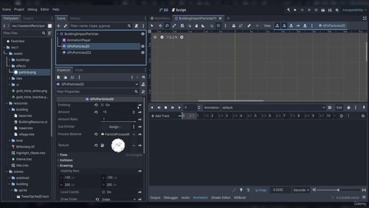Save the current resource in Inspector
Viewport: 369px width, 208px height.
pos(72,77)
